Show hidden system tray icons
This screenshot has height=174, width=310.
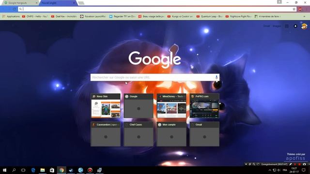tap(270, 170)
